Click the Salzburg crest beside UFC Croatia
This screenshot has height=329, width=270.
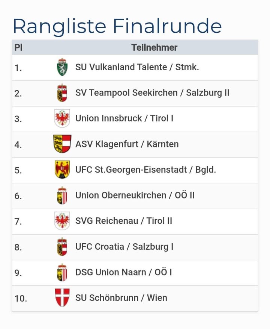pyautogui.click(x=62, y=247)
